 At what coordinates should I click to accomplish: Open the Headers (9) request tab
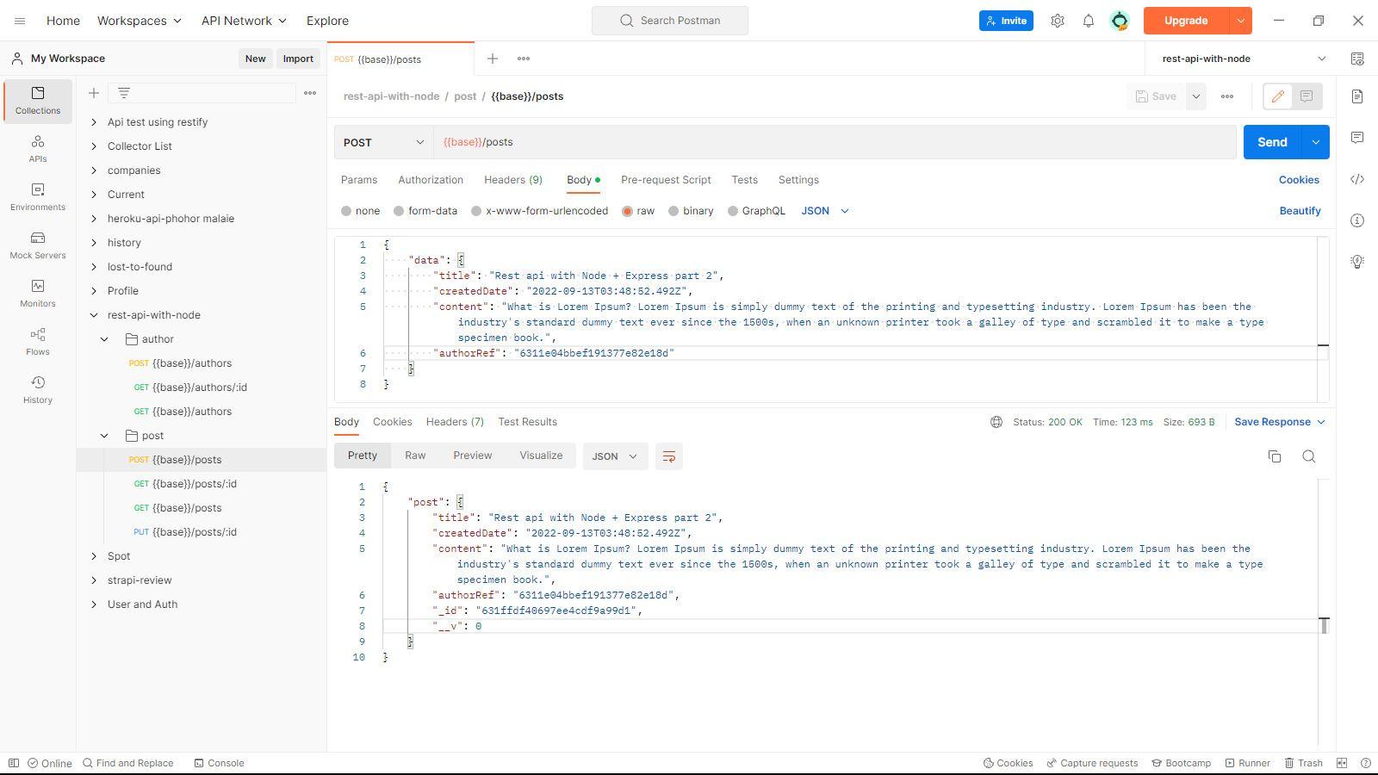point(513,180)
